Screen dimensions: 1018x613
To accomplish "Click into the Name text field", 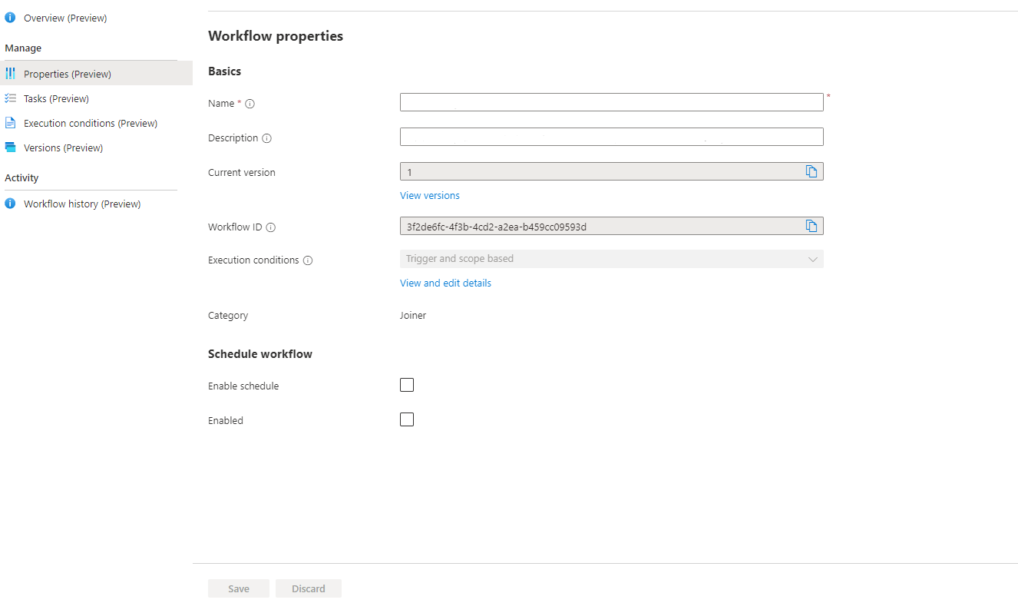I will pyautogui.click(x=611, y=102).
